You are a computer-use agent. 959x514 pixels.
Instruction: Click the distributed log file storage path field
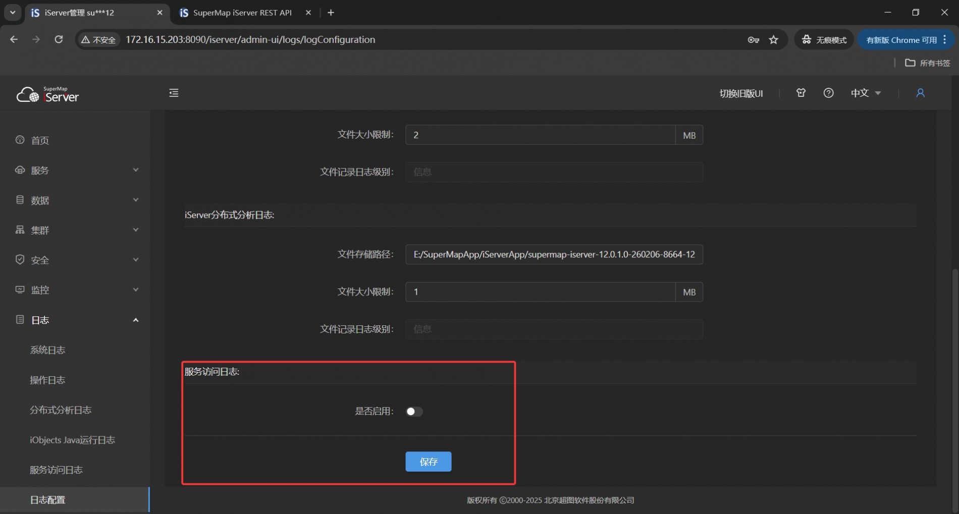click(x=554, y=255)
